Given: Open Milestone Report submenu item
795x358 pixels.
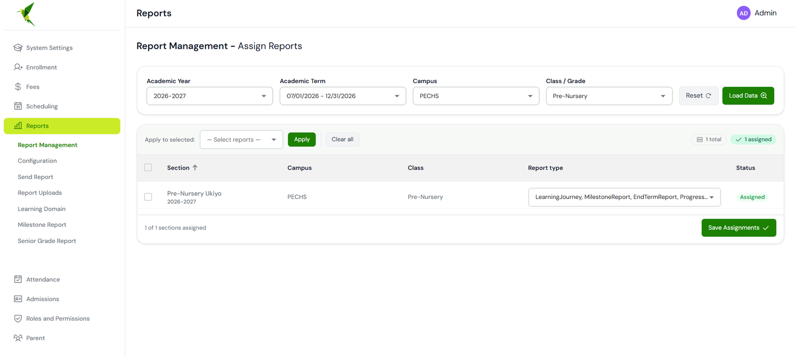Looking at the screenshot, I should (42, 225).
